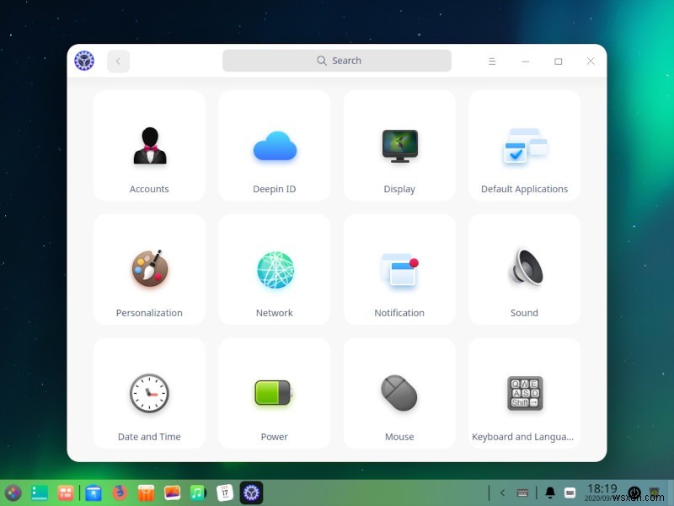Click the Search field
This screenshot has height=506, width=674.
tap(337, 61)
